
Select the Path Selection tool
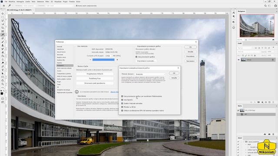pos(3,74)
